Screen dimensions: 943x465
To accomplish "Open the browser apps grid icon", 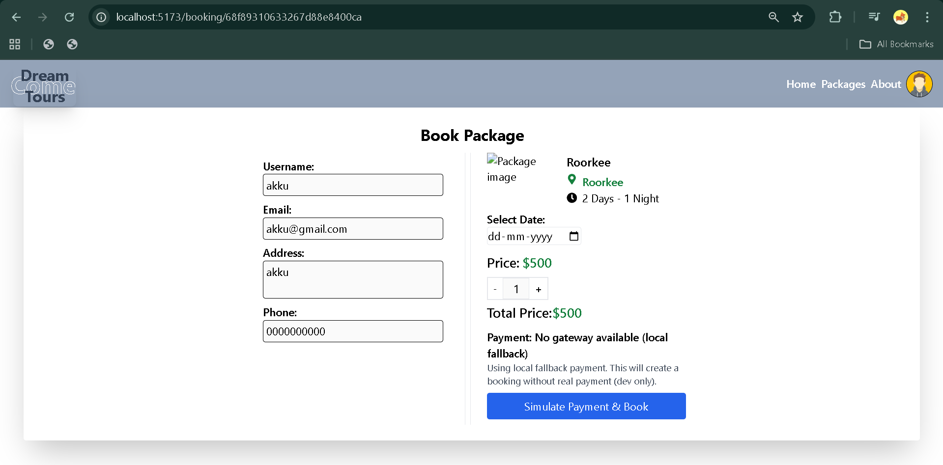I will pyautogui.click(x=15, y=44).
